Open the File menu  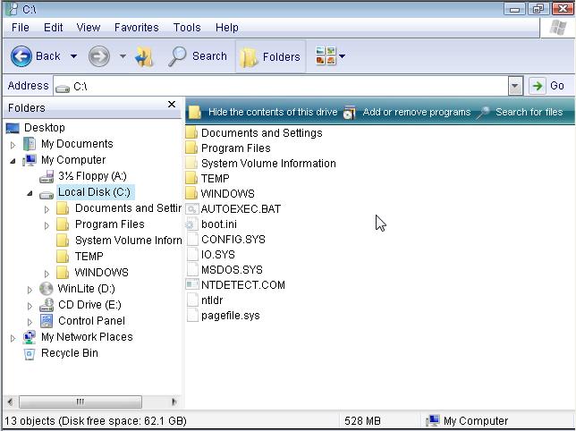(x=21, y=28)
